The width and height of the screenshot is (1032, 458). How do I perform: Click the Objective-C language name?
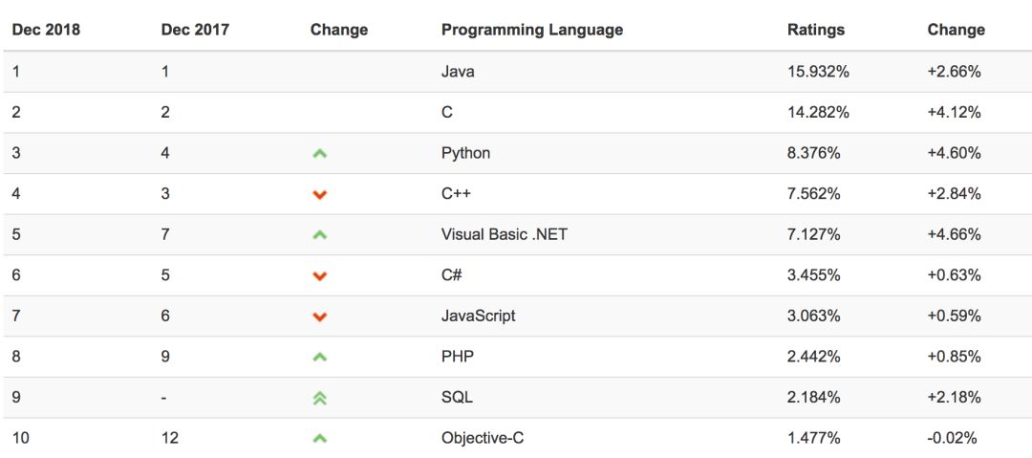pyautogui.click(x=483, y=438)
